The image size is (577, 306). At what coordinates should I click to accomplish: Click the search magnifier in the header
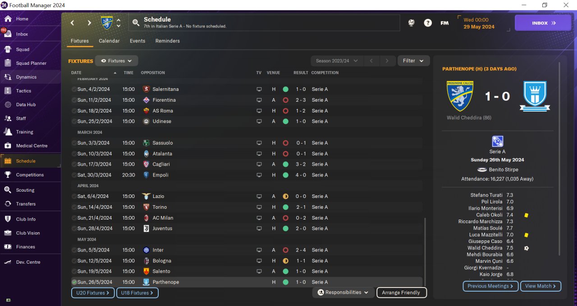[x=136, y=23]
